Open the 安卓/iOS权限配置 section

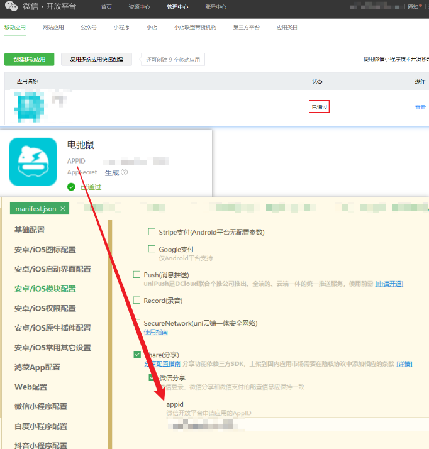[45, 308]
